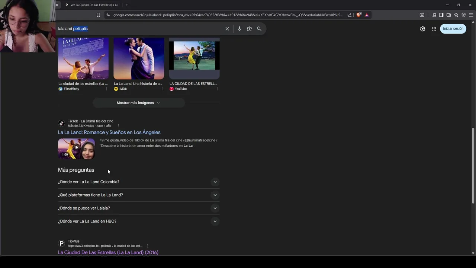Click Iniciar sesión button
The image size is (476, 268).
point(453,29)
